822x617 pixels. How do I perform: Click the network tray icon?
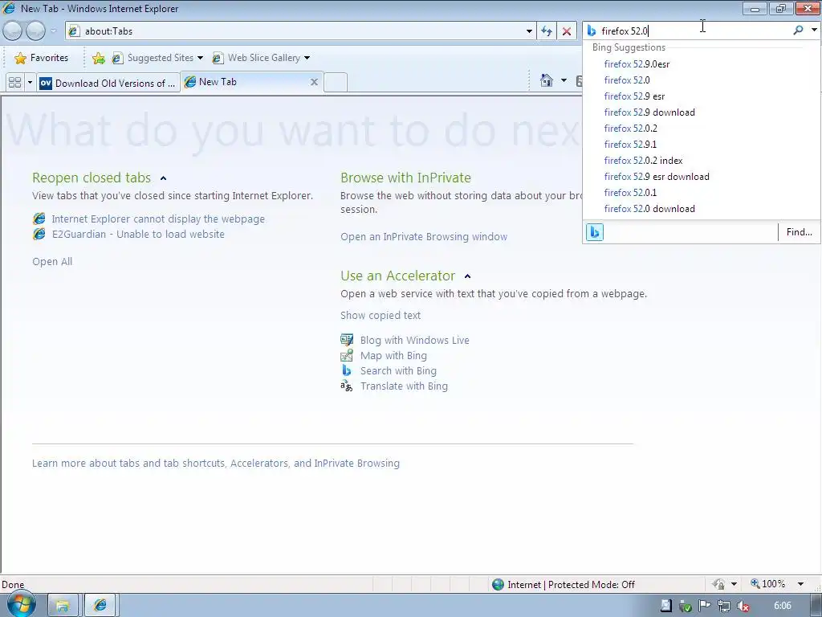click(723, 606)
